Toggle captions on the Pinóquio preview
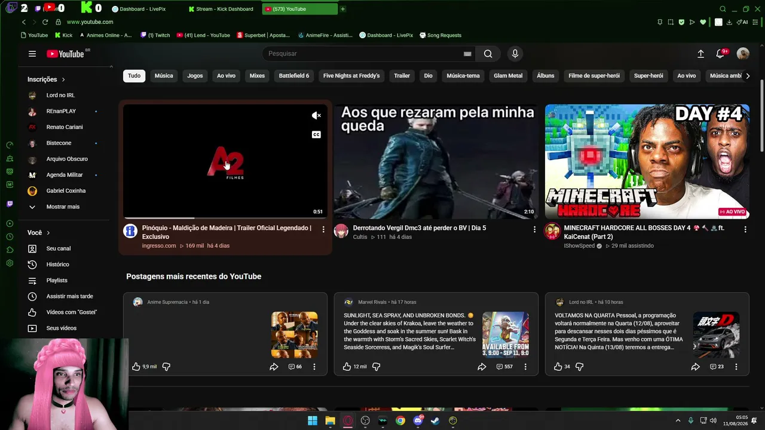Image resolution: width=765 pixels, height=430 pixels. point(317,134)
